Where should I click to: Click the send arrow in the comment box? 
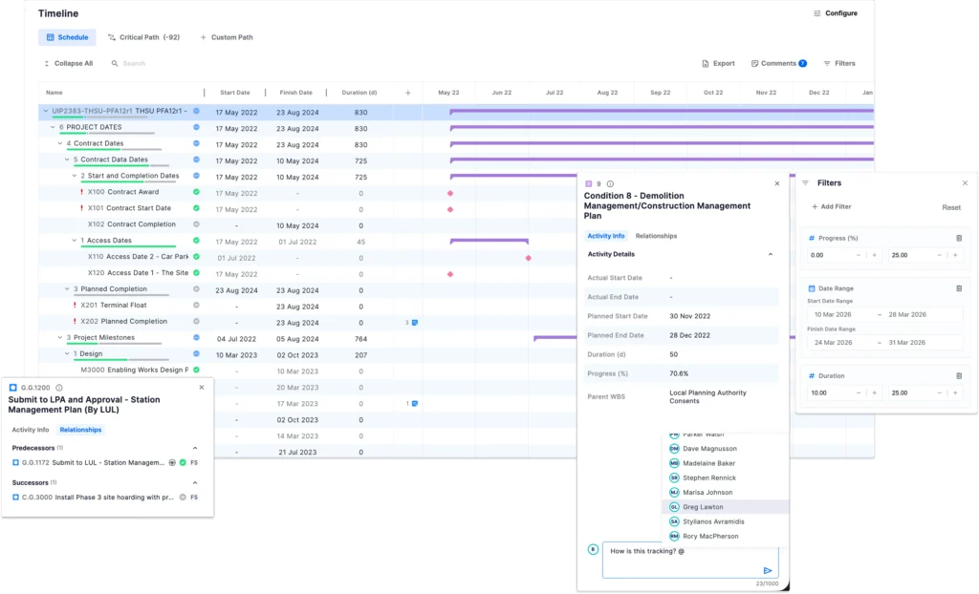point(767,570)
